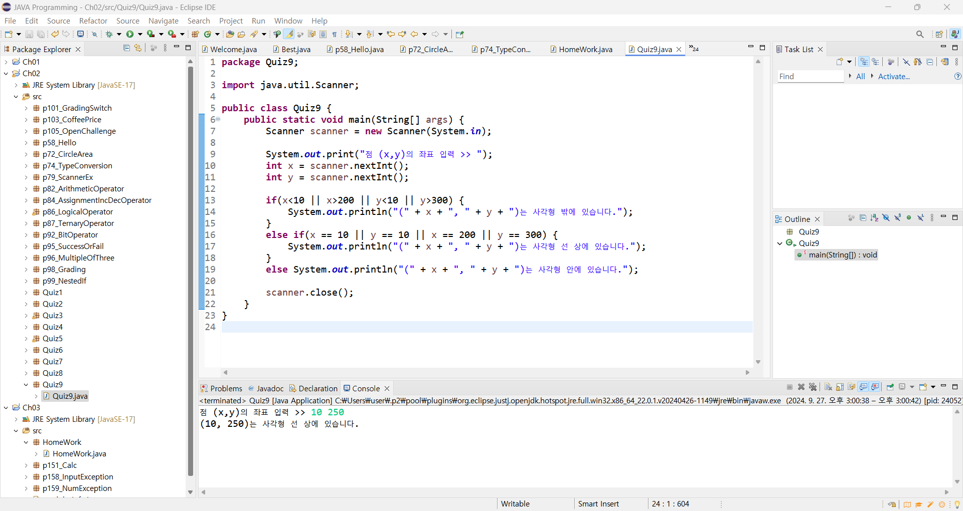
Task: Toggle Link with Editor in Package Explorer
Action: (138, 48)
